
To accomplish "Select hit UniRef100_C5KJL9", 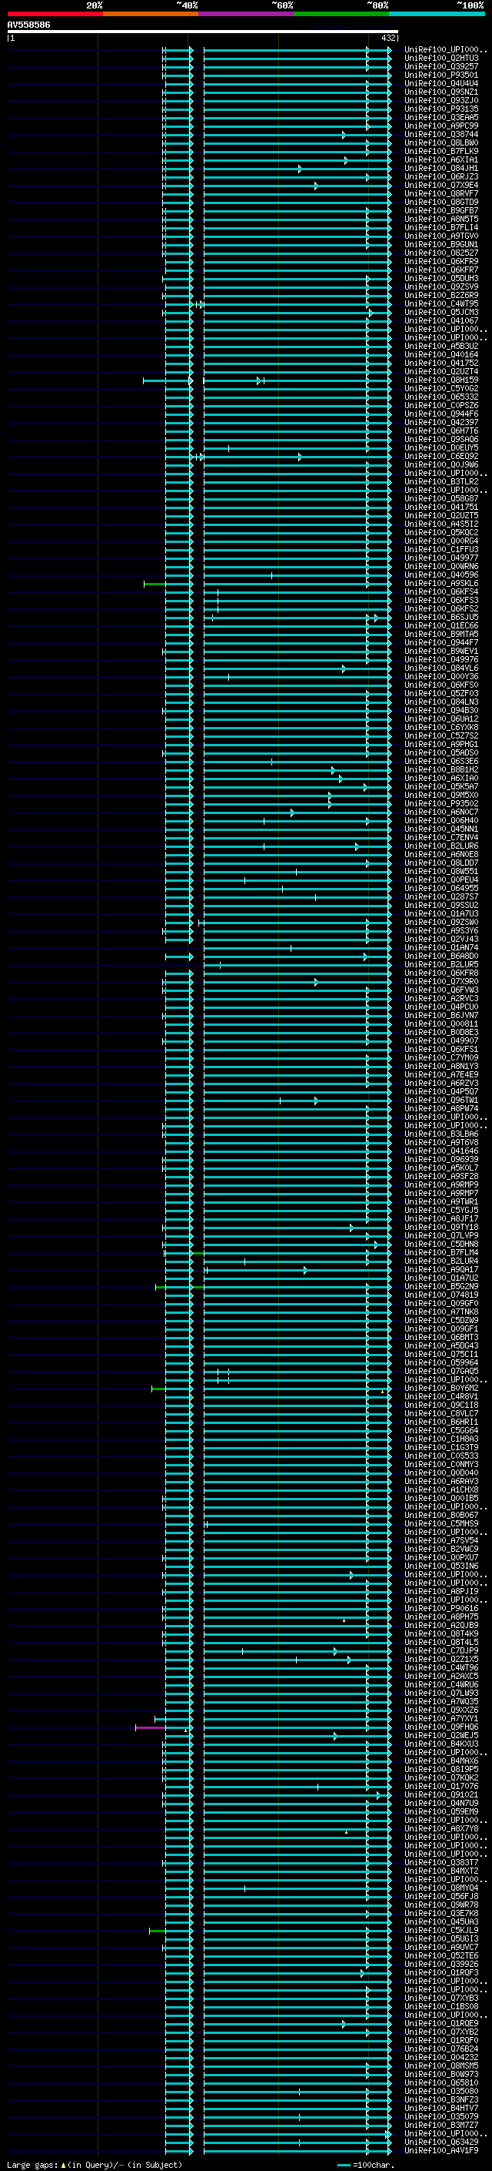I will click(x=441, y=1930).
